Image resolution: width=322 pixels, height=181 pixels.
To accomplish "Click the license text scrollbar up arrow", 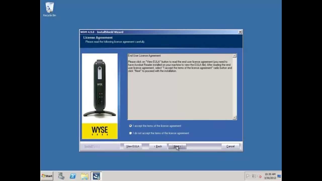I will coord(234,56).
